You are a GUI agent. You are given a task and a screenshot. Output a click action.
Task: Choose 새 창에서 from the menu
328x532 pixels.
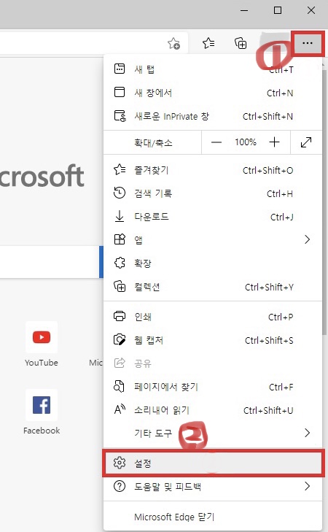coord(212,93)
